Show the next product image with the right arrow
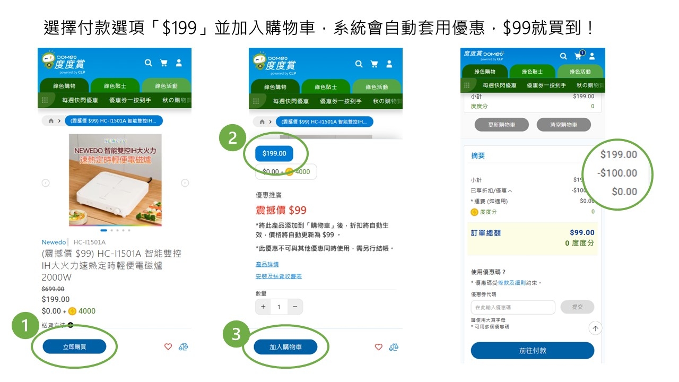The image size is (679, 382). (185, 183)
